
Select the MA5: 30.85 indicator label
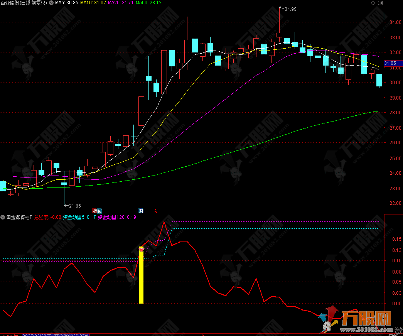click(x=67, y=3)
